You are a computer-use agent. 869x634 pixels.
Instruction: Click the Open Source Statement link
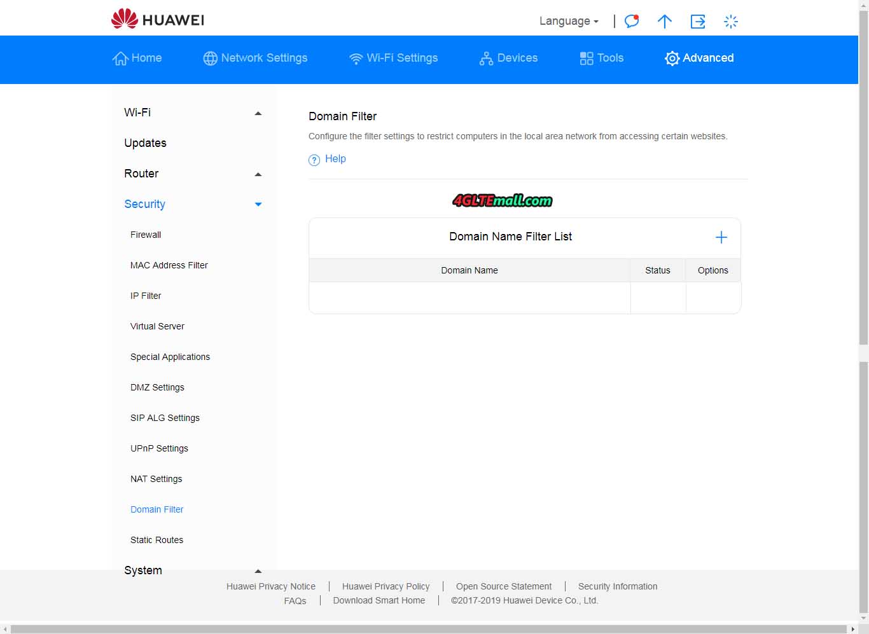pyautogui.click(x=503, y=586)
